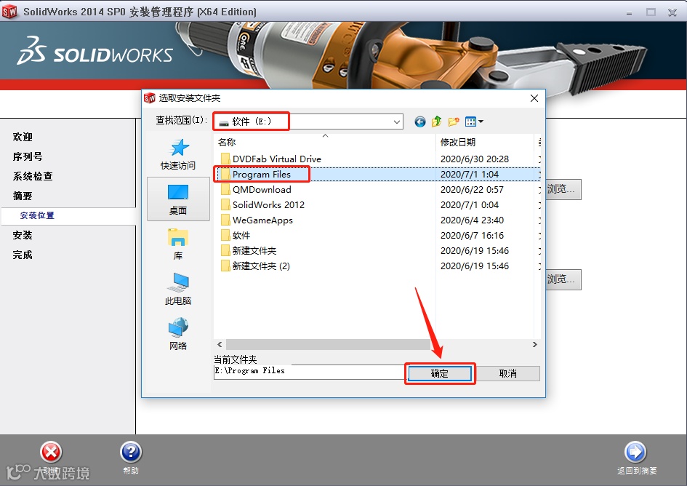Screen dimensions: 687x486
Task: Open help via the 帮助 question icon
Action: [x=131, y=453]
